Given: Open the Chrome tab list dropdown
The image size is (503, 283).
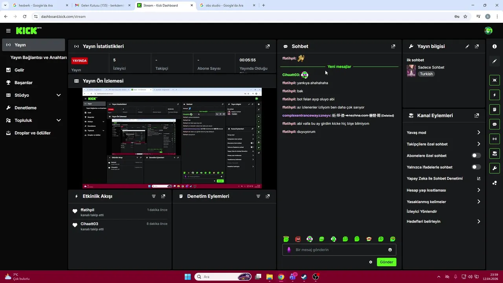Looking at the screenshot, I should (5, 6).
